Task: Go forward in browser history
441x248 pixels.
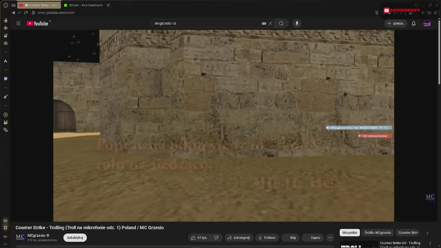Action: (19, 13)
